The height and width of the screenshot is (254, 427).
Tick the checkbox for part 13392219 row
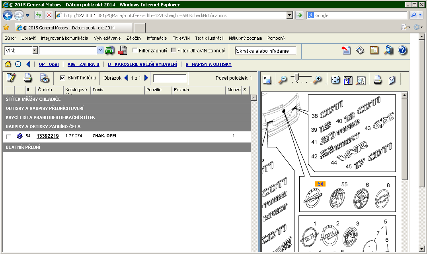tap(9, 137)
